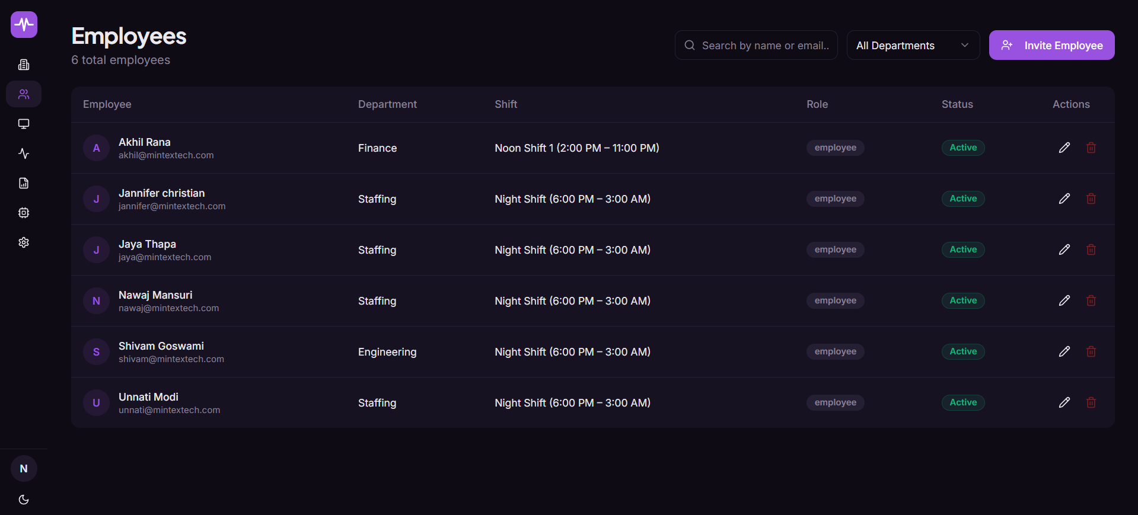Screen dimensions: 1138x515
Task: Open the reports document sidebar icon
Action: click(24, 183)
